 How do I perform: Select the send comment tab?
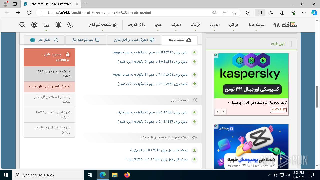coord(44,40)
